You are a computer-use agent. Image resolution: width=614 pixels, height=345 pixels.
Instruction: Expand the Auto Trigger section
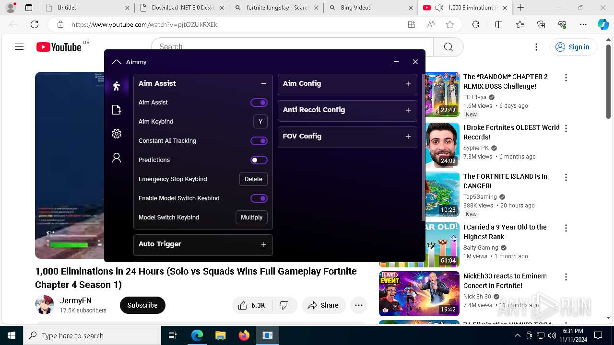(x=264, y=244)
